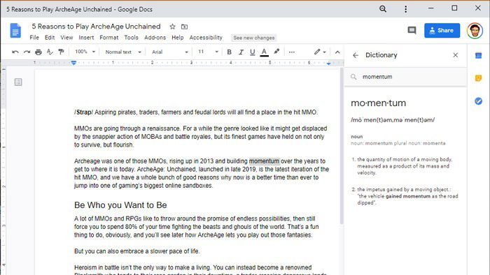Open the Google Tasks side panel icon
Viewport: 490px width, 275px height.
[x=478, y=101]
